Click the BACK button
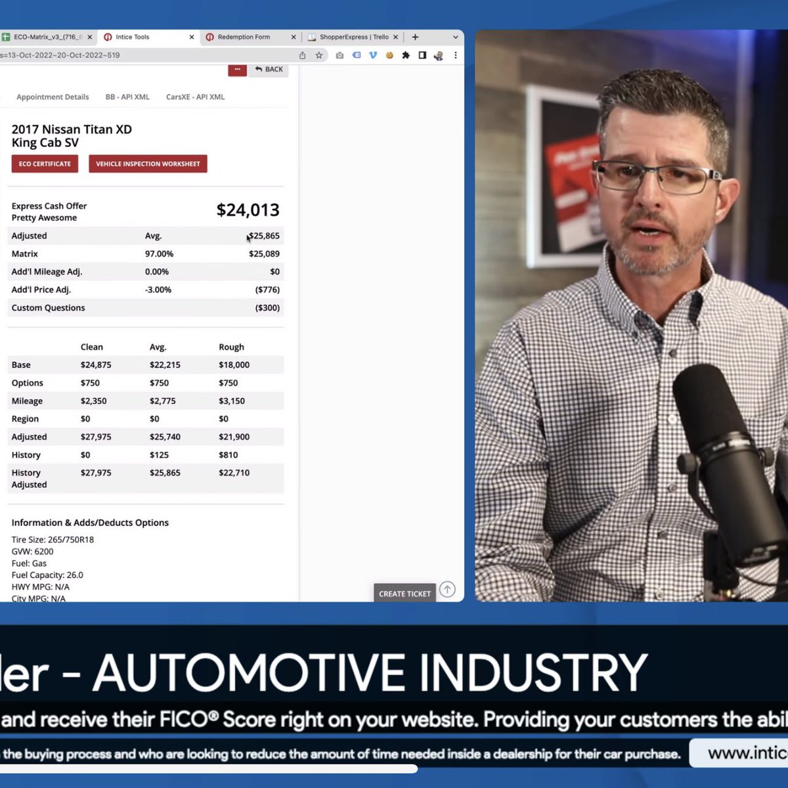Screen dimensions: 788x788 (269, 69)
